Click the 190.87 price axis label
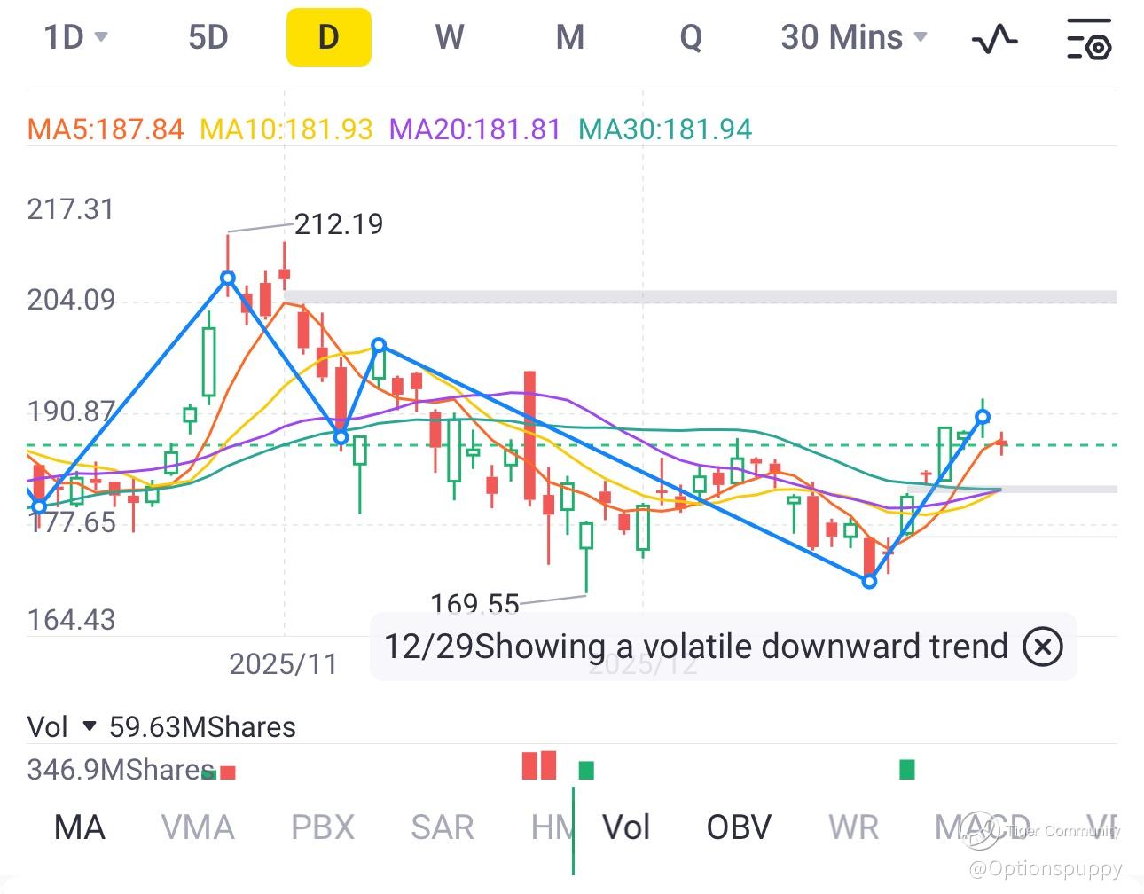1144x894 pixels. [x=71, y=412]
